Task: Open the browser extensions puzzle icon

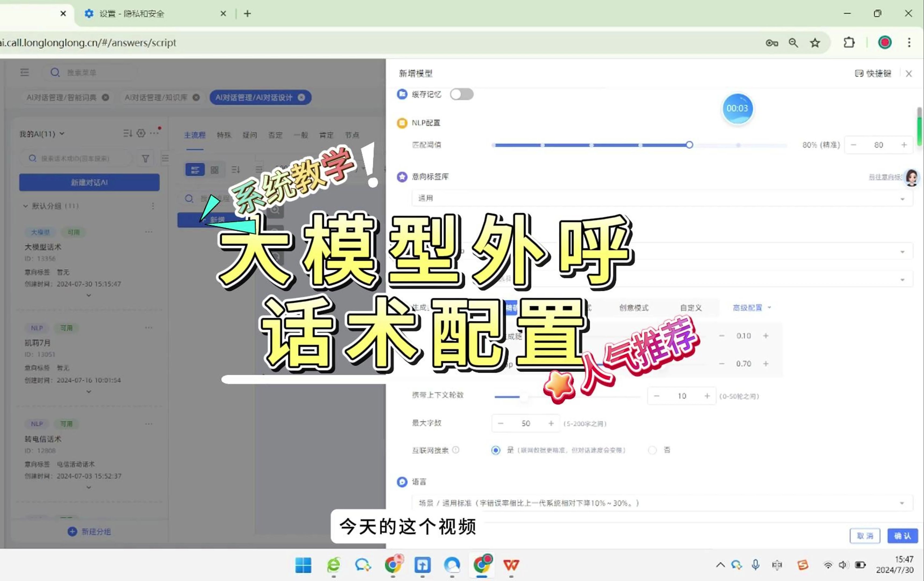Action: pos(849,42)
